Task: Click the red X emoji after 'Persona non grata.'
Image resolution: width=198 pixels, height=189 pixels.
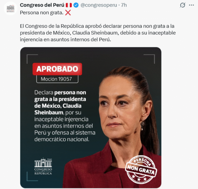Action: click(x=68, y=13)
